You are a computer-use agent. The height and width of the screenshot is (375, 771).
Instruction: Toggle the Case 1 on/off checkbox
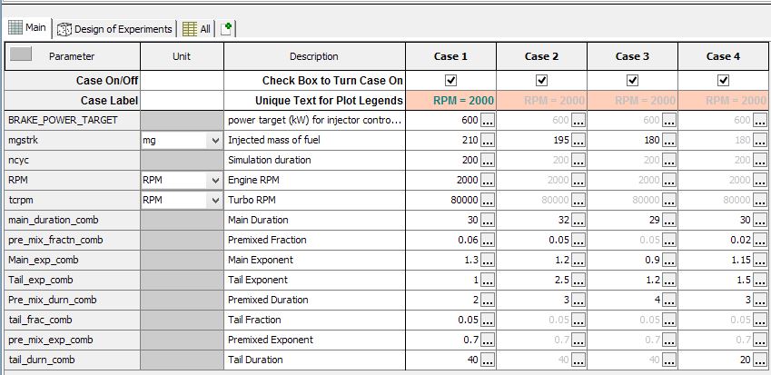[451, 80]
